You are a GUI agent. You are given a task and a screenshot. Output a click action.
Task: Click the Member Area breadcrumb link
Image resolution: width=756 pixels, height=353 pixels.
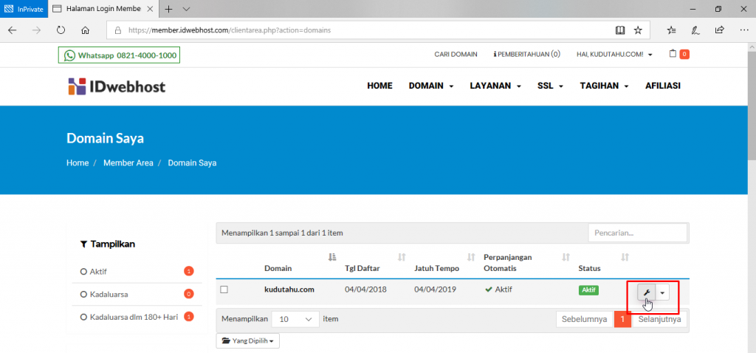[128, 162]
